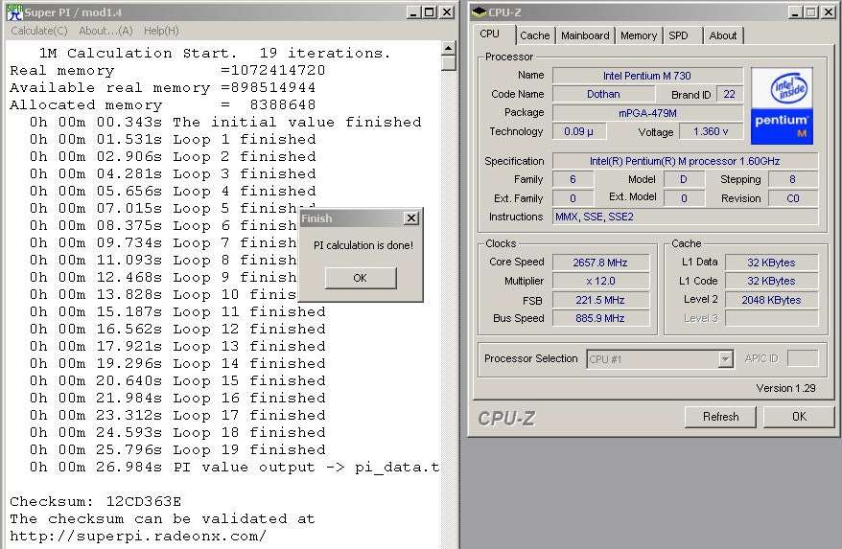This screenshot has height=549, width=842.
Task: Select the CPU tab in CPU-Z
Action: pyautogui.click(x=490, y=34)
